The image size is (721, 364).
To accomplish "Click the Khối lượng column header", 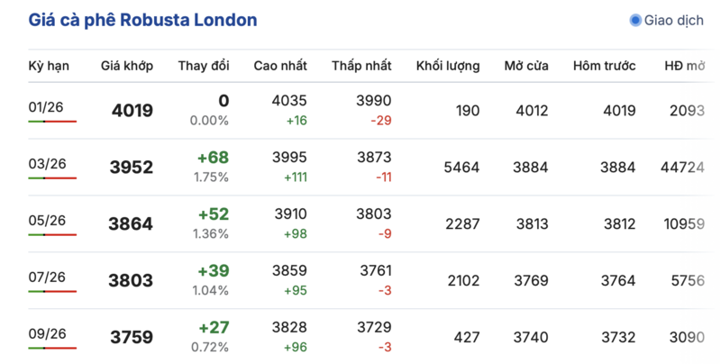I will pyautogui.click(x=447, y=66).
